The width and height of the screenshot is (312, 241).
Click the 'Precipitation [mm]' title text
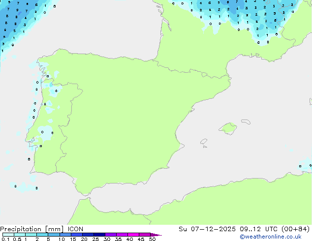tap(32, 229)
